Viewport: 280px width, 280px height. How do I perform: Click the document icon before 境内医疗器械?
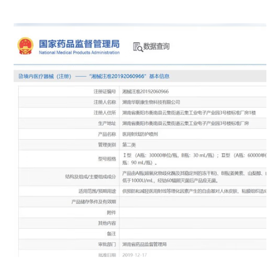(20, 76)
